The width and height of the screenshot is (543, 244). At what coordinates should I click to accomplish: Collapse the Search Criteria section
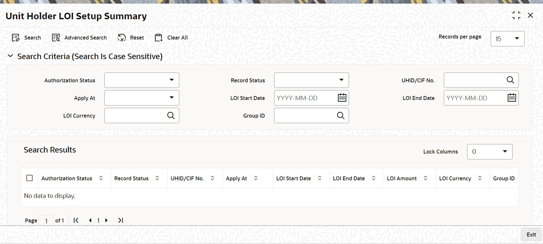(10, 56)
